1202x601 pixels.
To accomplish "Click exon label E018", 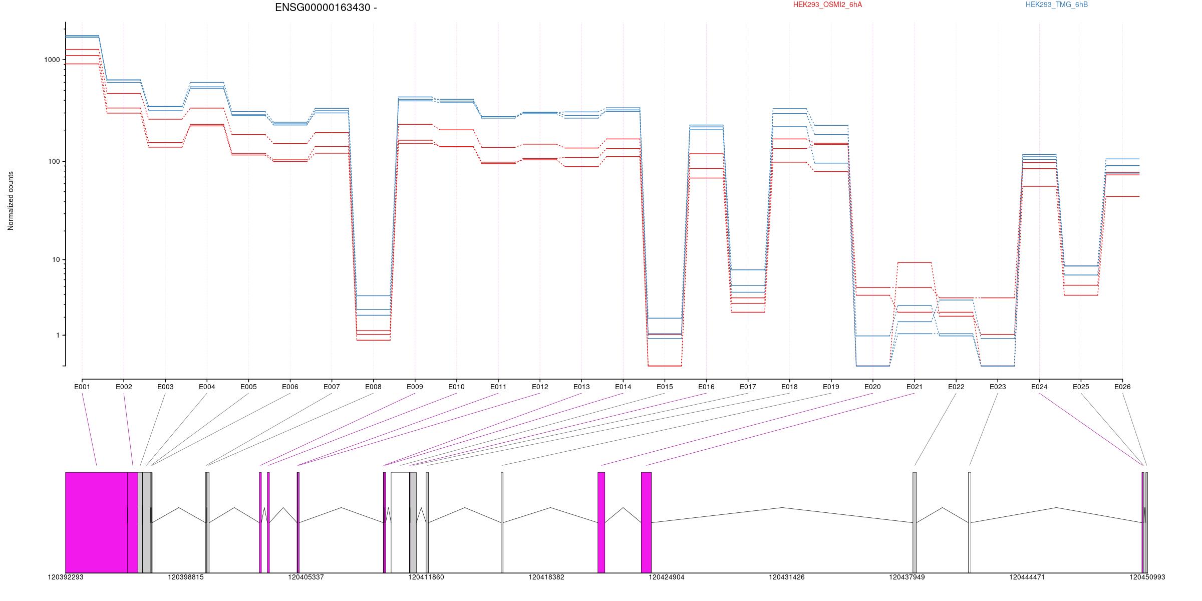I will (789, 387).
